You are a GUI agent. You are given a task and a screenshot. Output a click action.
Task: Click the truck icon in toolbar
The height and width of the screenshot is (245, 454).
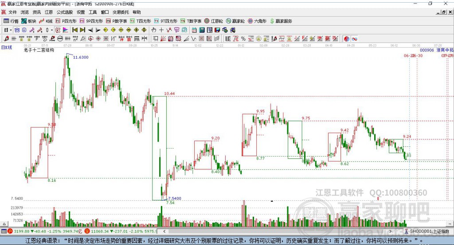233,30
